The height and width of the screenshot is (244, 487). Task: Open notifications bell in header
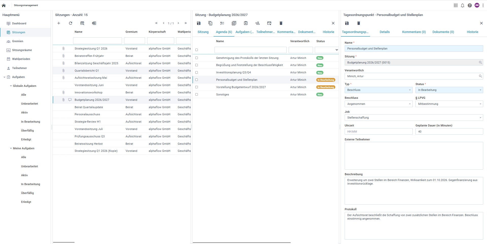pyautogui.click(x=462, y=5)
